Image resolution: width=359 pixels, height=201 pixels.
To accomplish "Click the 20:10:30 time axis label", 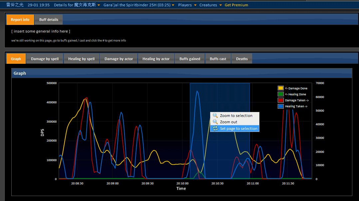I will click(217, 183).
